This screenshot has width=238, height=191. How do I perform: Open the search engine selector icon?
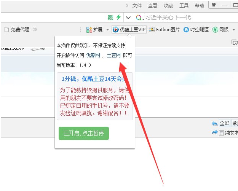[x=140, y=18]
